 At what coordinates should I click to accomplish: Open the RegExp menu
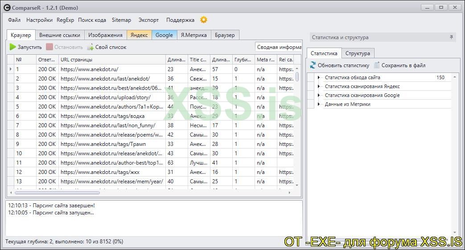[65, 20]
